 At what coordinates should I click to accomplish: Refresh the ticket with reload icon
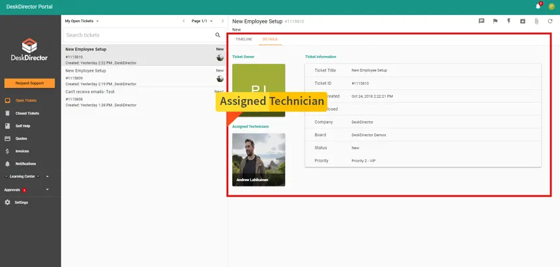pos(550,21)
